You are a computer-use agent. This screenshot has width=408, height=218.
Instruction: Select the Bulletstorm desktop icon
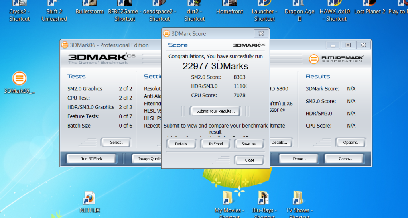click(x=89, y=8)
